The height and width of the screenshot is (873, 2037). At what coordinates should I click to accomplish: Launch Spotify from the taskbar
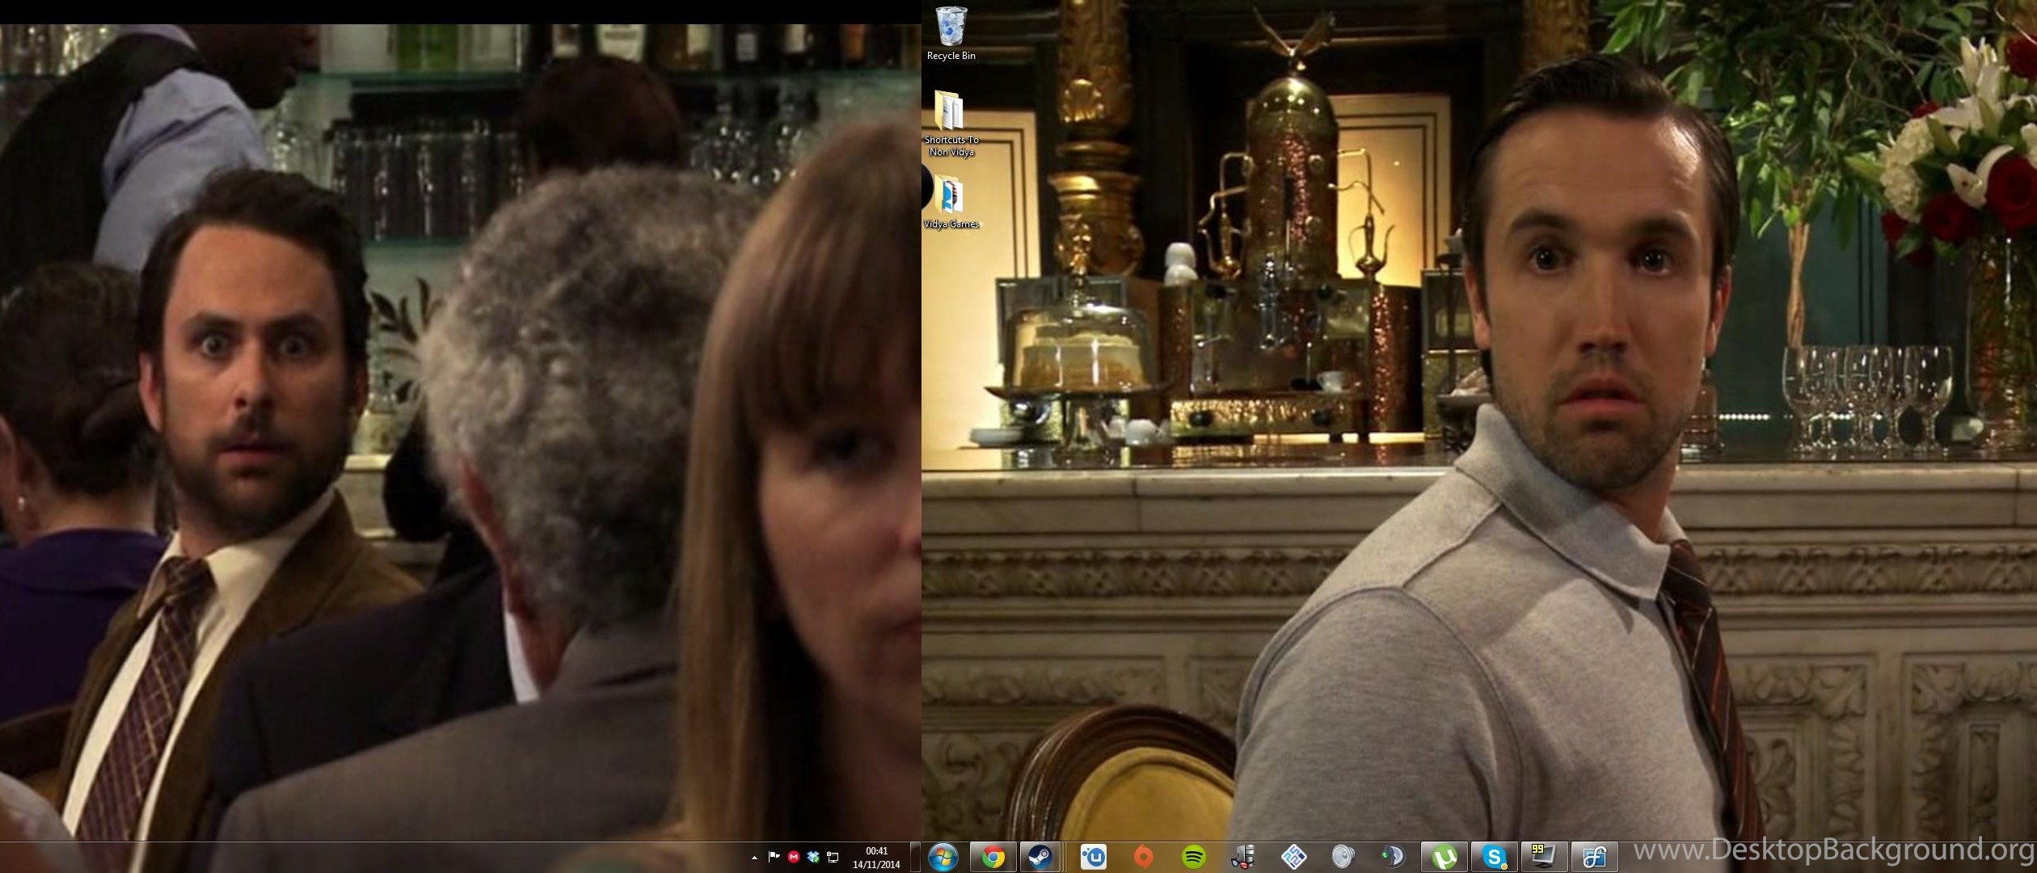[x=1193, y=857]
